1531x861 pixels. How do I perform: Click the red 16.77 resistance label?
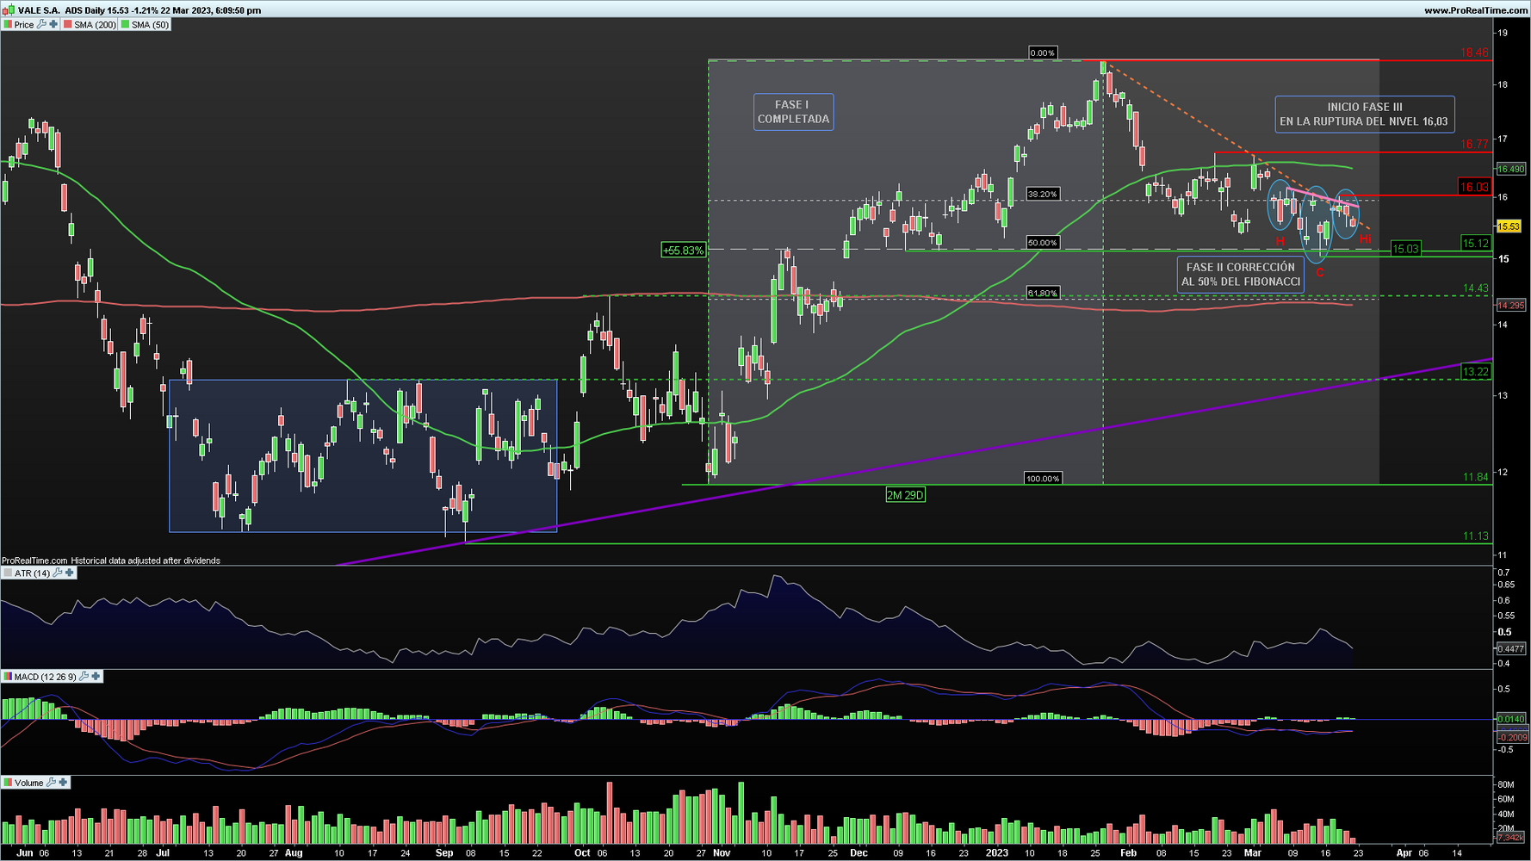pos(1474,145)
